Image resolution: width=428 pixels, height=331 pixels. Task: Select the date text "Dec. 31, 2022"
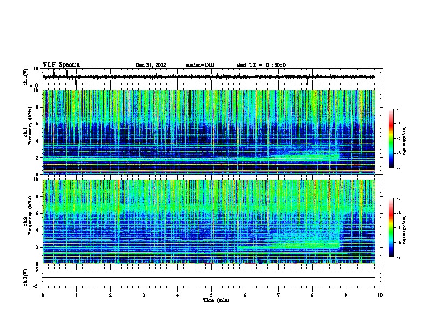tap(151, 65)
